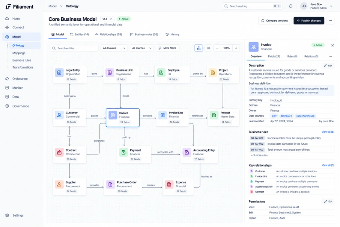This screenshot has height=227, width=340.
Task: Close the Invoice detail panel
Action: (332, 45)
